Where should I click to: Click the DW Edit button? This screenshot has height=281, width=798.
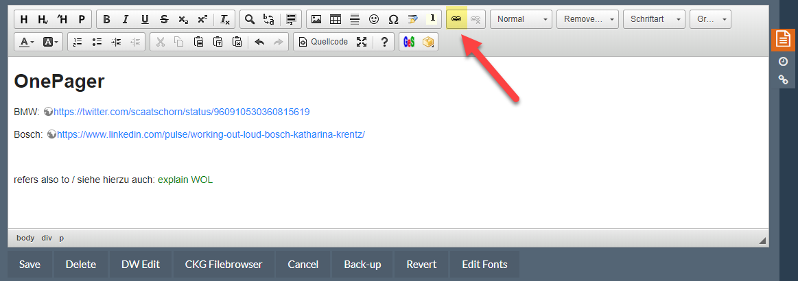(x=141, y=265)
